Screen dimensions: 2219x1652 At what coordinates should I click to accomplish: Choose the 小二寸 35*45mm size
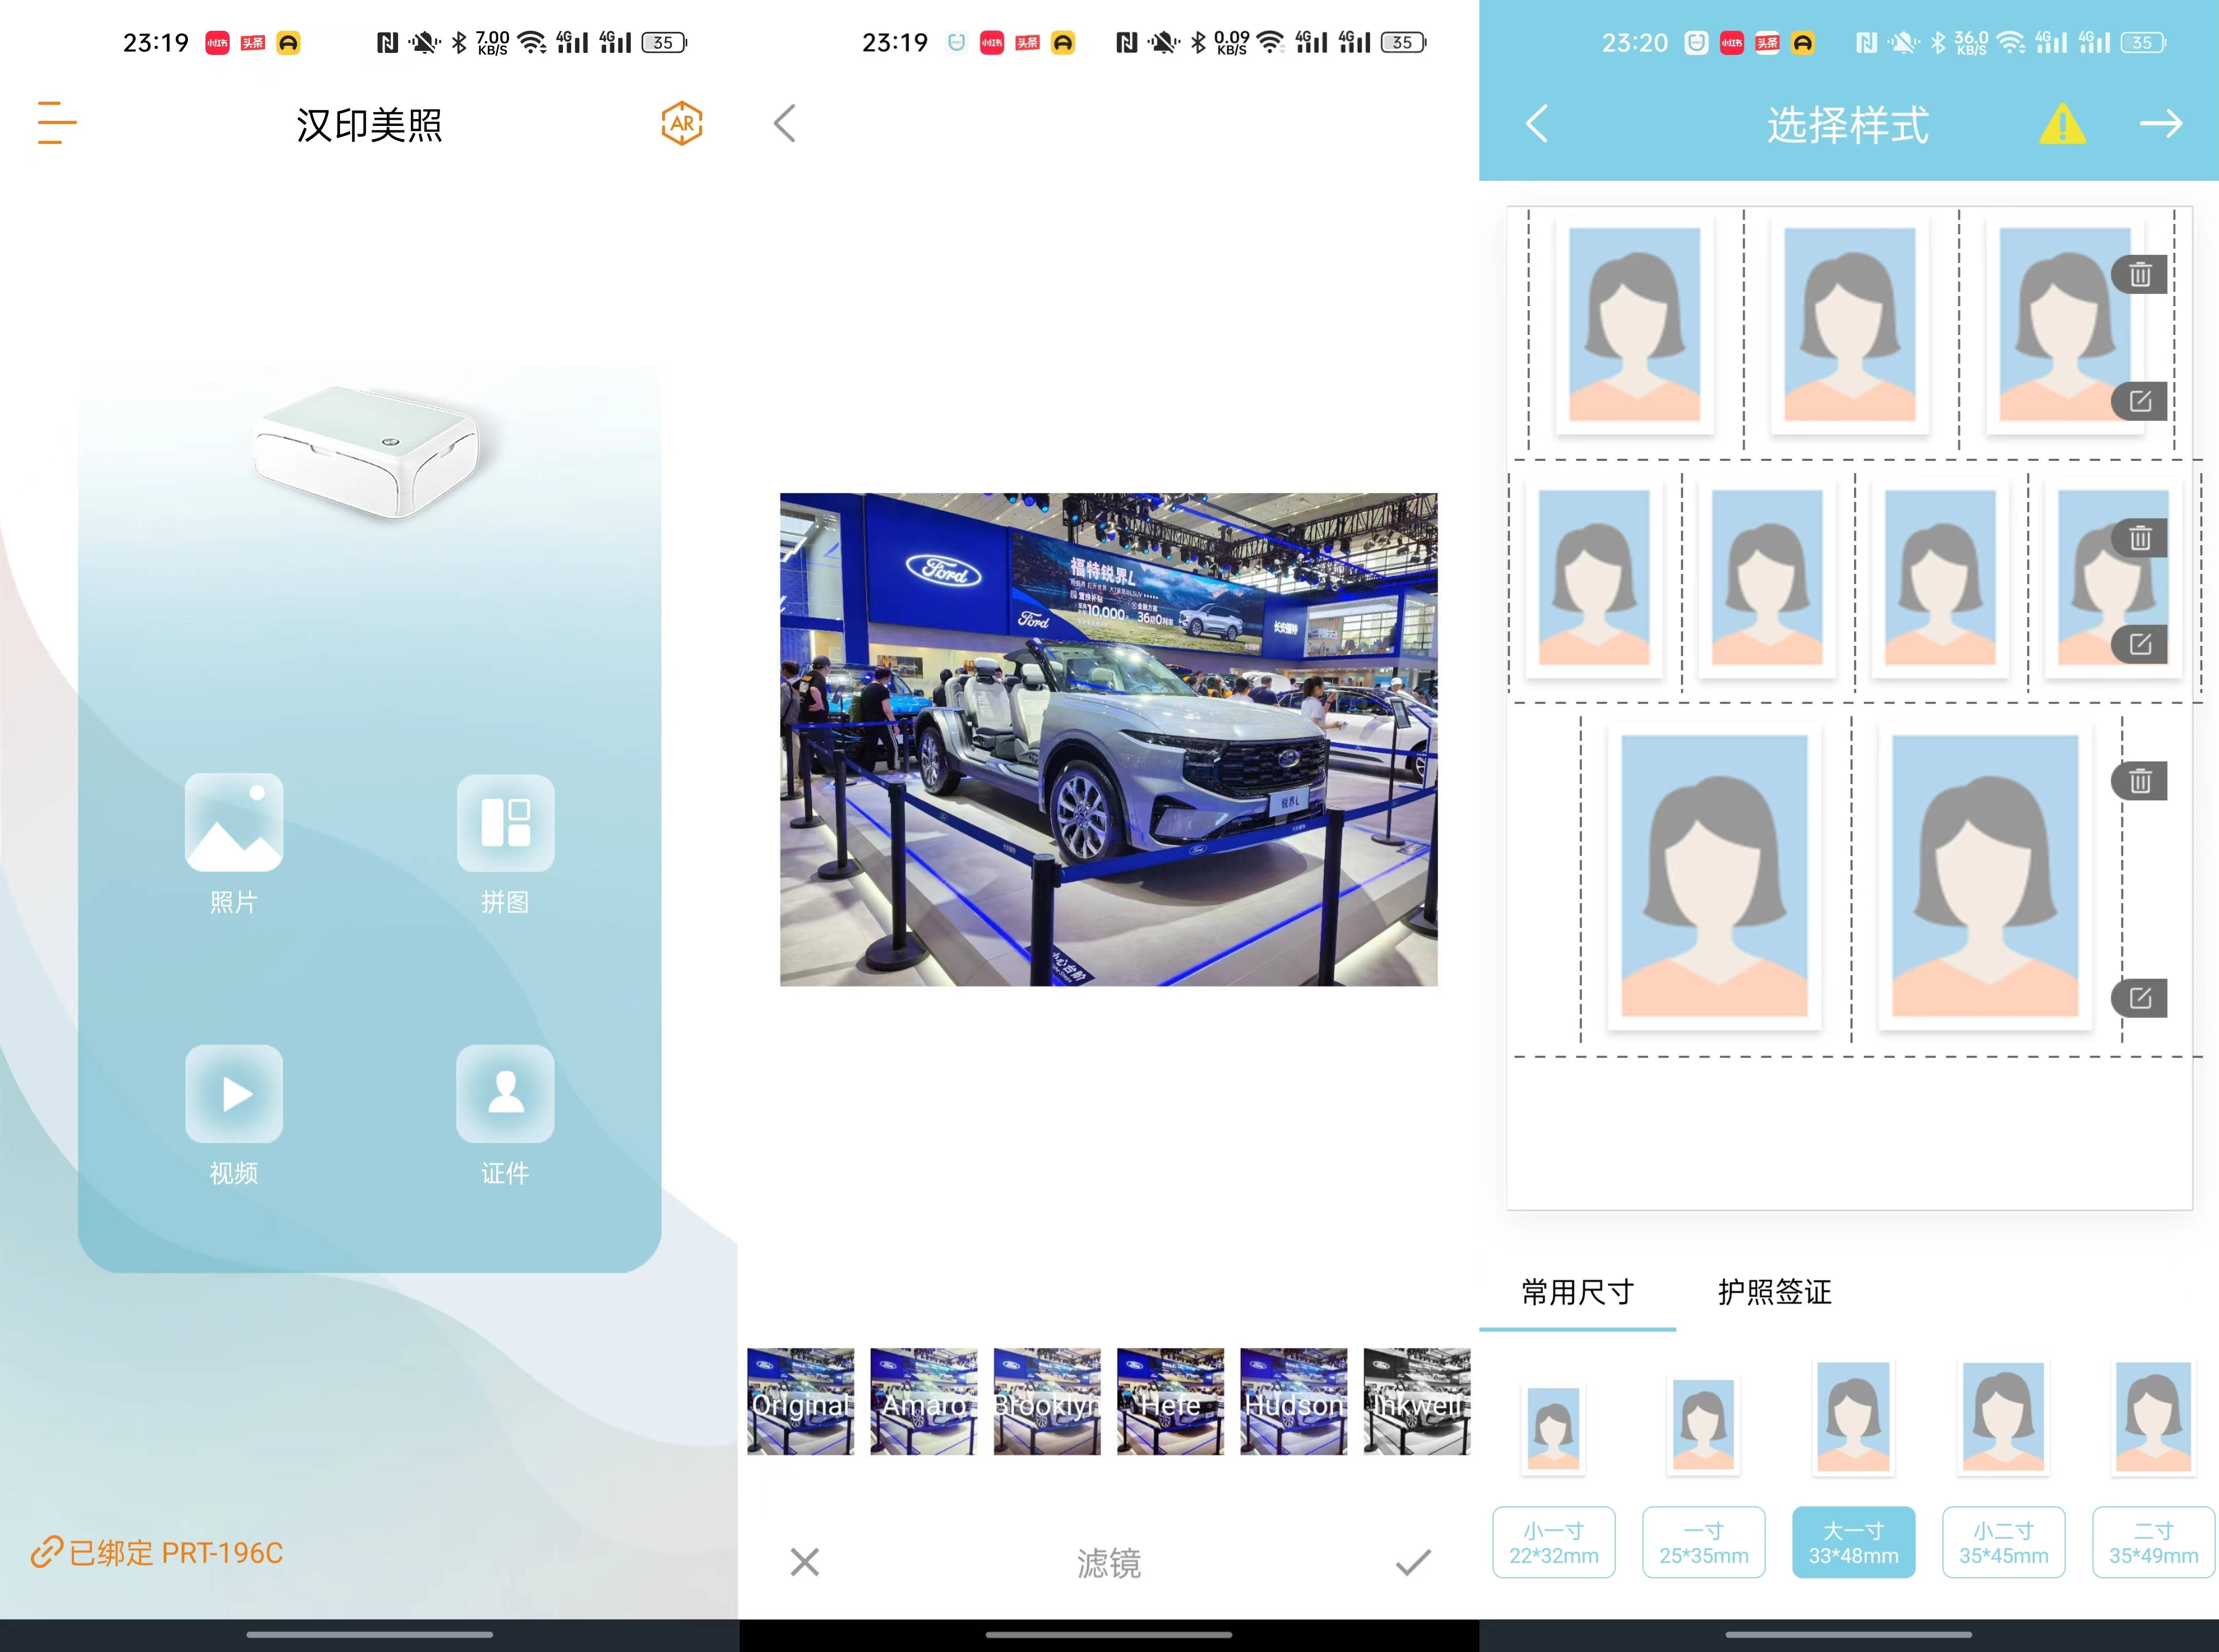click(x=2003, y=1542)
